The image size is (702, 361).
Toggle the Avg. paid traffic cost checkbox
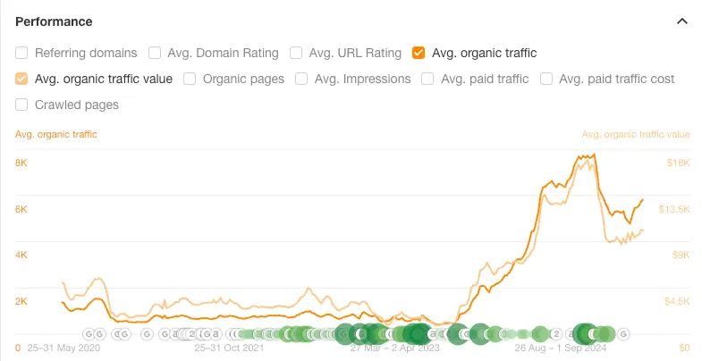click(546, 79)
